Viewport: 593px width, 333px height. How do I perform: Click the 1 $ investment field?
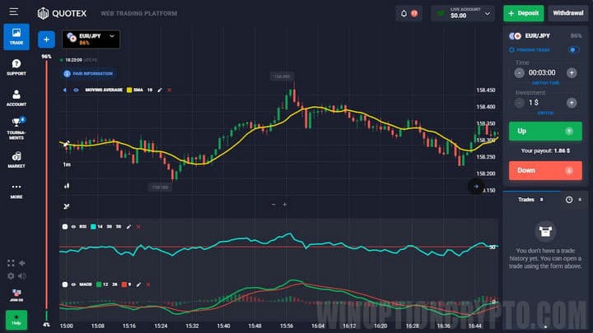click(534, 103)
